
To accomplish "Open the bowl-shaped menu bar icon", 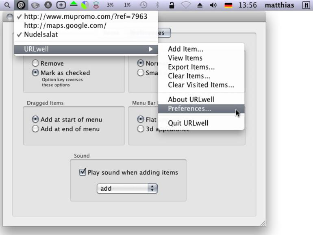I will point(35,5).
